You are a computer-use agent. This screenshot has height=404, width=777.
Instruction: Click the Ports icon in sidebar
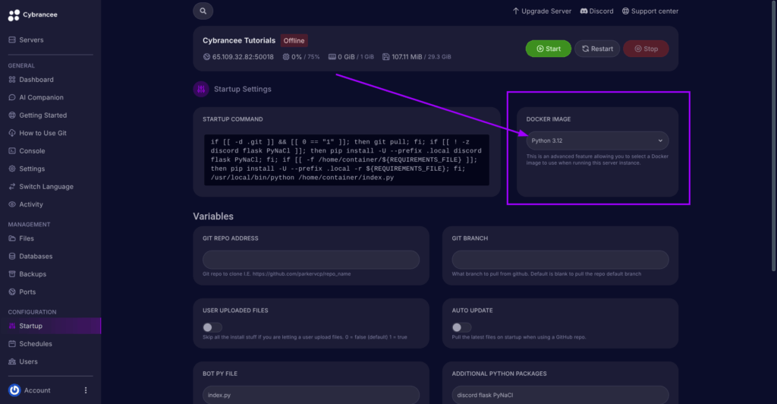pyautogui.click(x=12, y=292)
